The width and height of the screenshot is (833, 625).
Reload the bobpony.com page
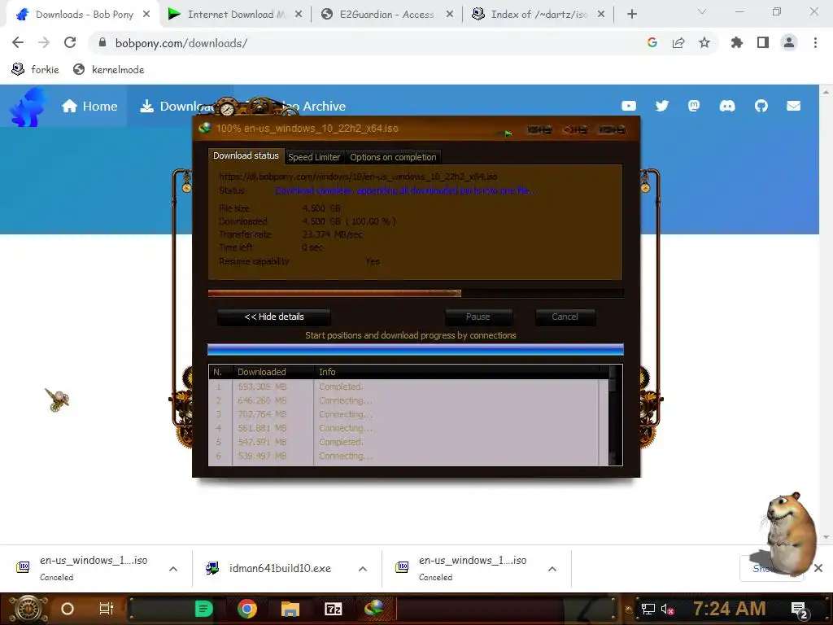70,42
